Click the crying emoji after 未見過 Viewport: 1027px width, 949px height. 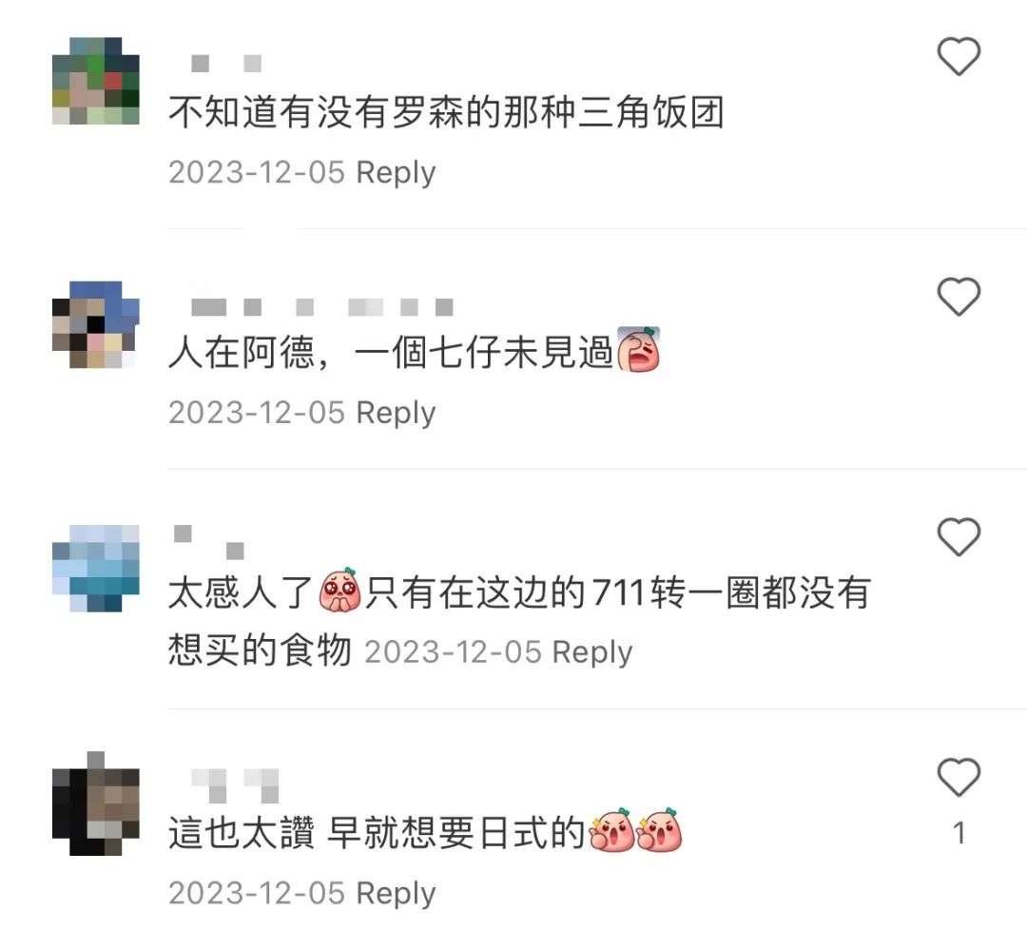(x=639, y=350)
